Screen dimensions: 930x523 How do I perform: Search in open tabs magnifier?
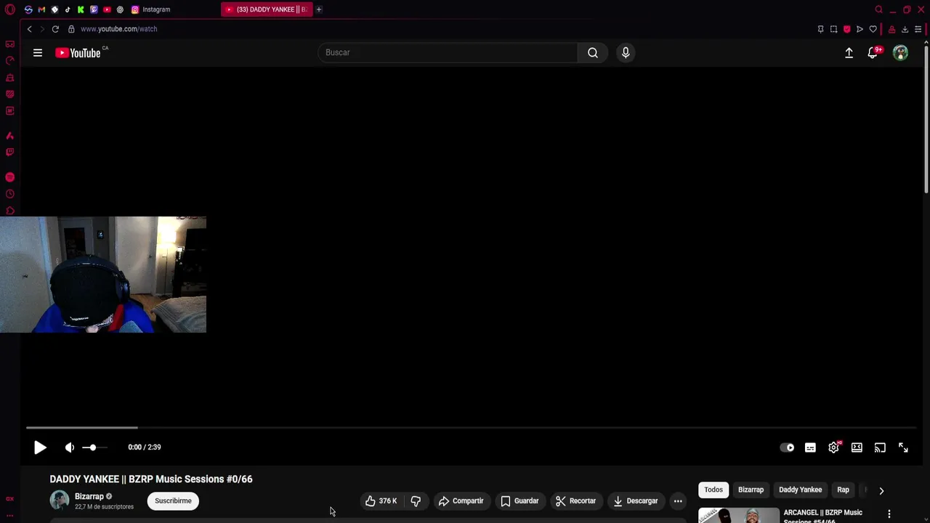click(x=879, y=9)
